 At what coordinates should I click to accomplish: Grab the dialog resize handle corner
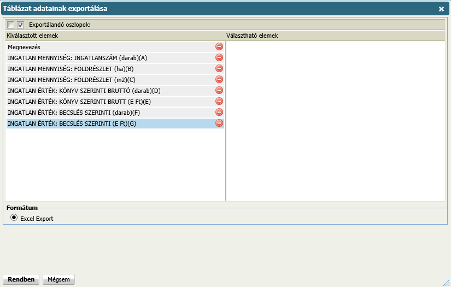[447, 283]
